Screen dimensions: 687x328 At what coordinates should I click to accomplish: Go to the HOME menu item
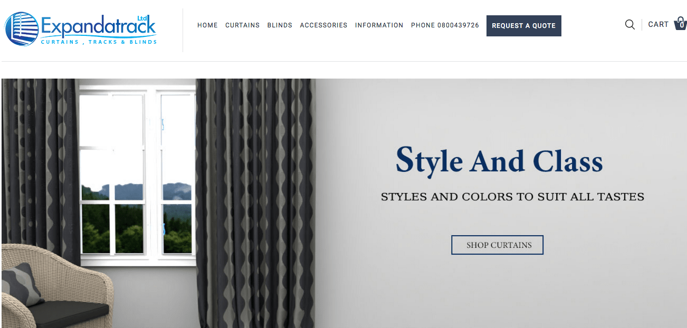207,25
